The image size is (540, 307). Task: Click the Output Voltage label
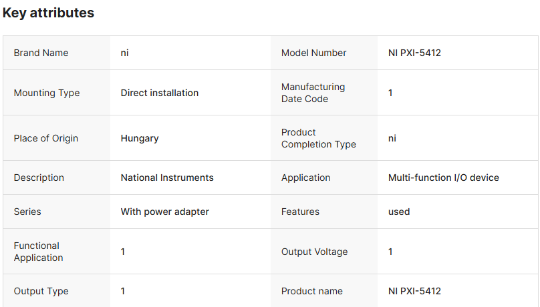coord(314,252)
